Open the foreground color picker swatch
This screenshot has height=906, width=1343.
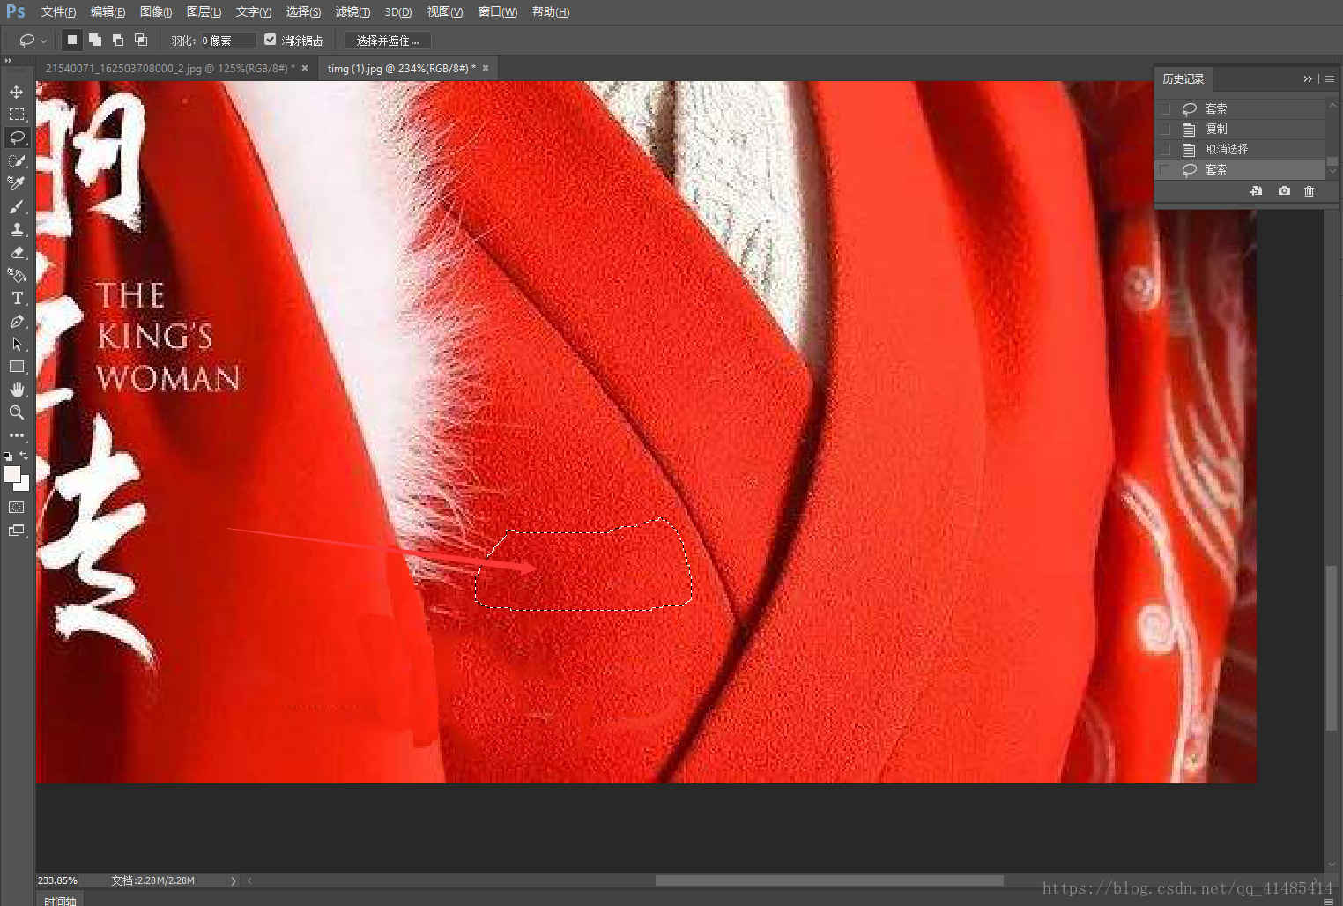coord(12,474)
